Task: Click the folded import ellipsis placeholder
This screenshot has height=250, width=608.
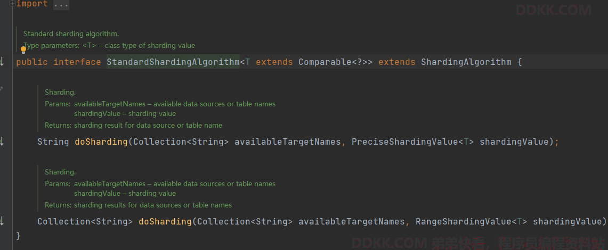Action: click(x=61, y=4)
